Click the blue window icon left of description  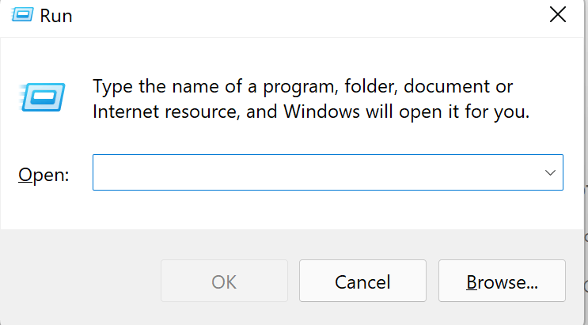pyautogui.click(x=37, y=97)
